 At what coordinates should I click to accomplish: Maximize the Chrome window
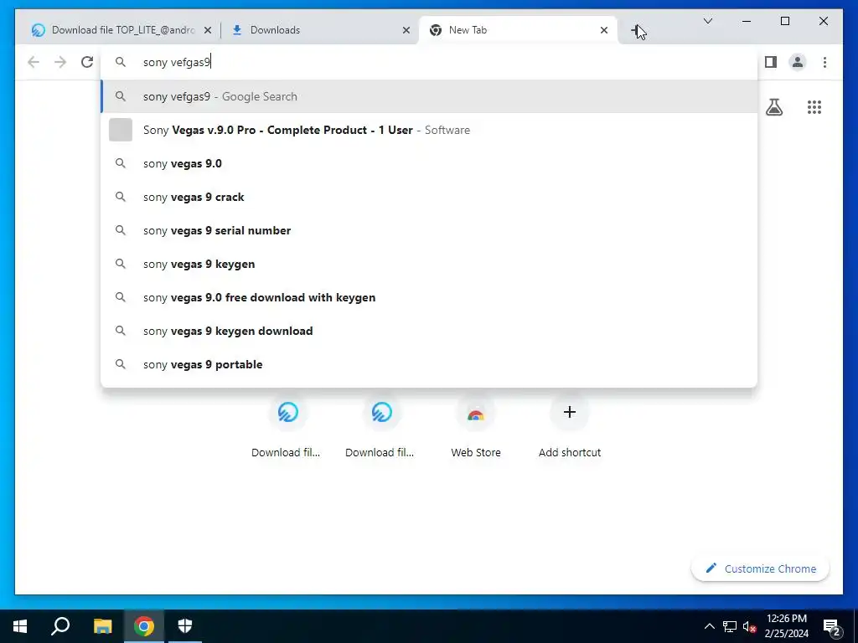click(784, 21)
